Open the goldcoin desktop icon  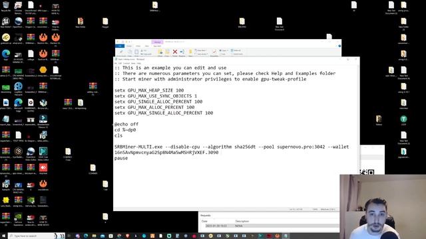pyautogui.click(x=6, y=37)
